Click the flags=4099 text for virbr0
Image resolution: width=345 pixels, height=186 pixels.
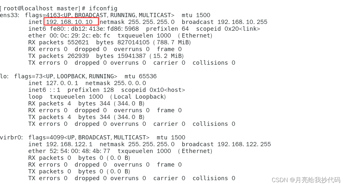(46, 137)
